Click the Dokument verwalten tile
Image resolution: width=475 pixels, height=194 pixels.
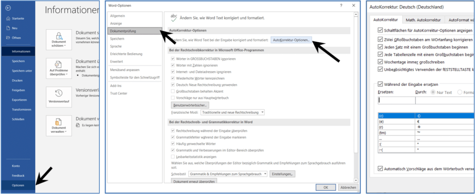[59, 126]
